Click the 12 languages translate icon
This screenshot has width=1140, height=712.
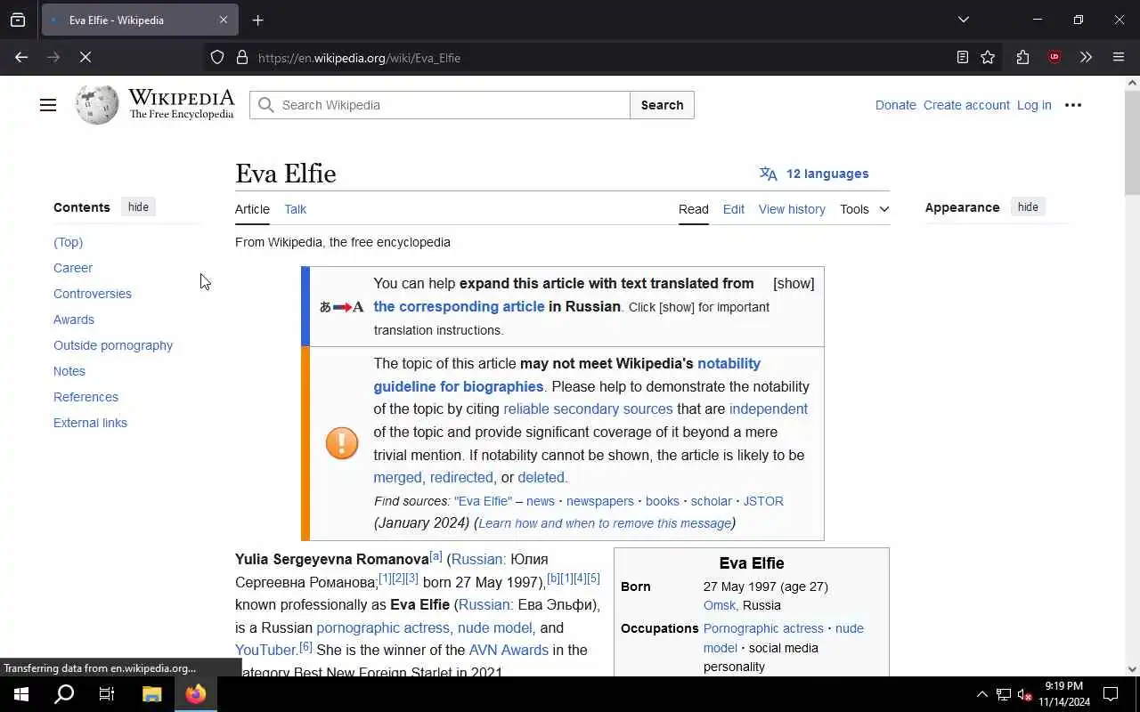[x=768, y=174]
